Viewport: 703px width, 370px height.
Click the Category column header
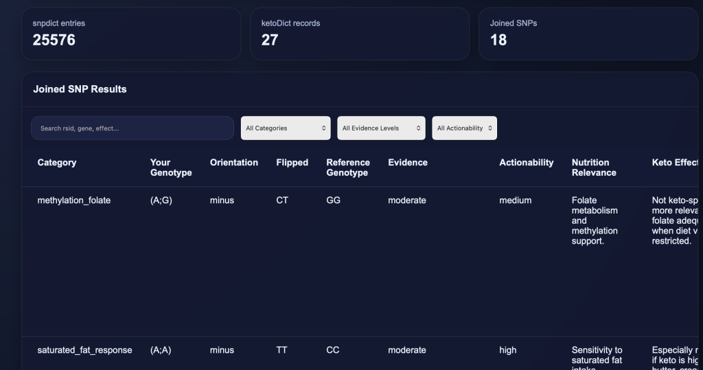pos(57,163)
